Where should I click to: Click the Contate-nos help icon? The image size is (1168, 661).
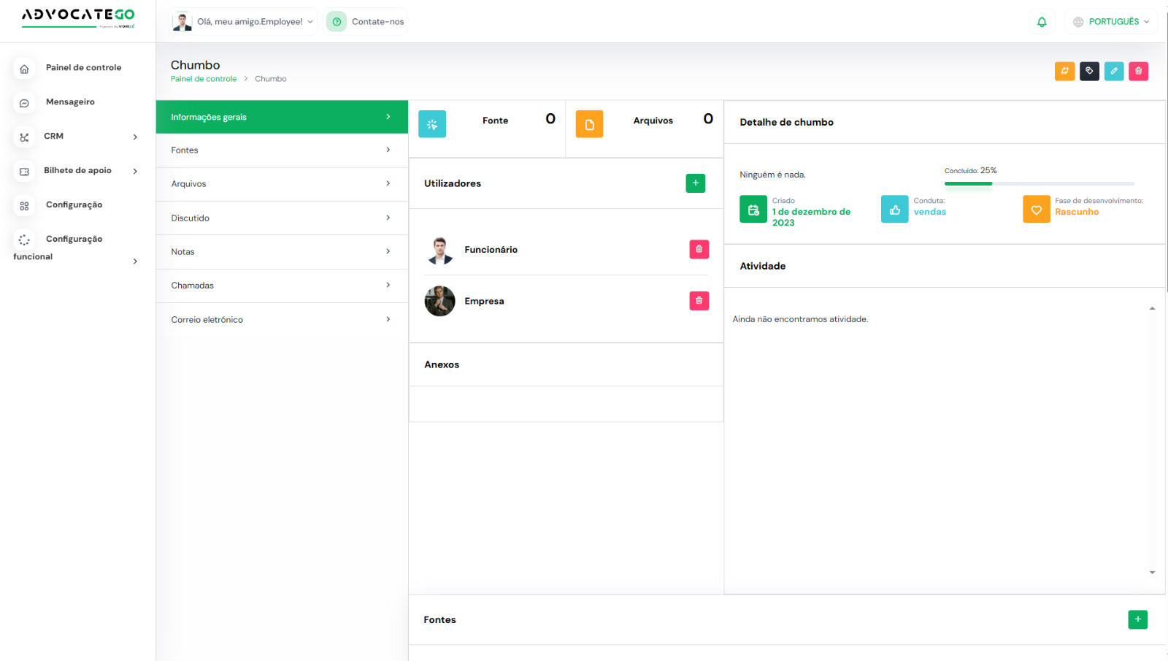[337, 22]
